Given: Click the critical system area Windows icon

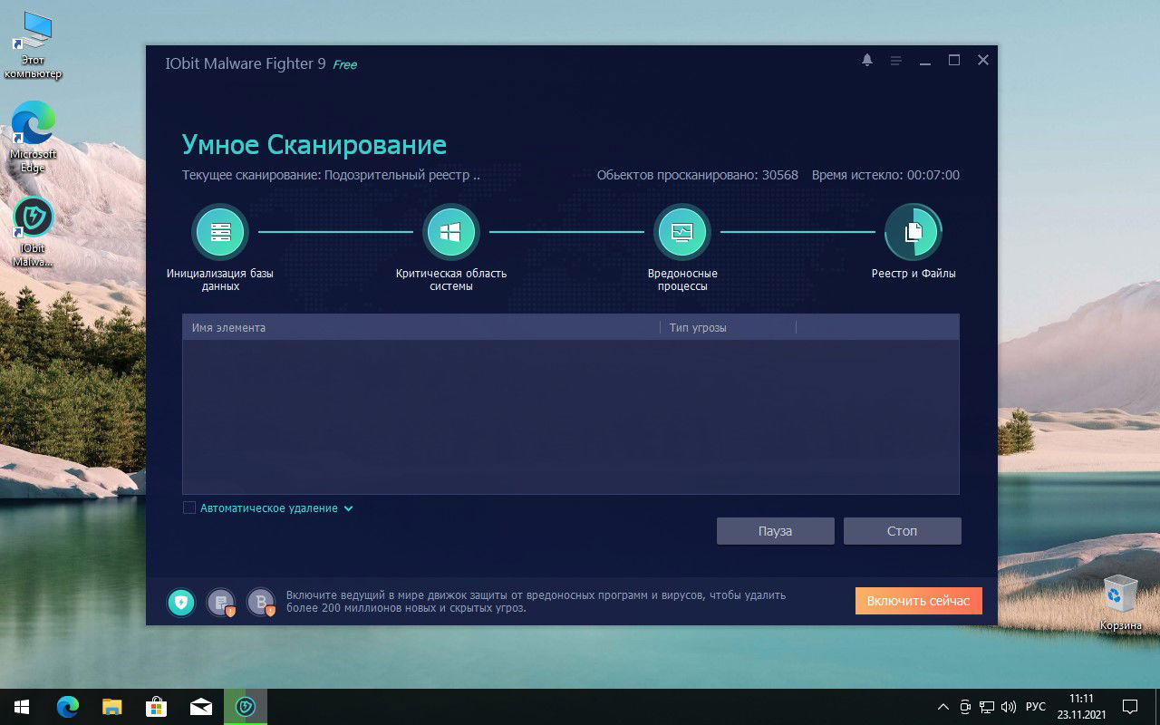Looking at the screenshot, I should (x=451, y=232).
